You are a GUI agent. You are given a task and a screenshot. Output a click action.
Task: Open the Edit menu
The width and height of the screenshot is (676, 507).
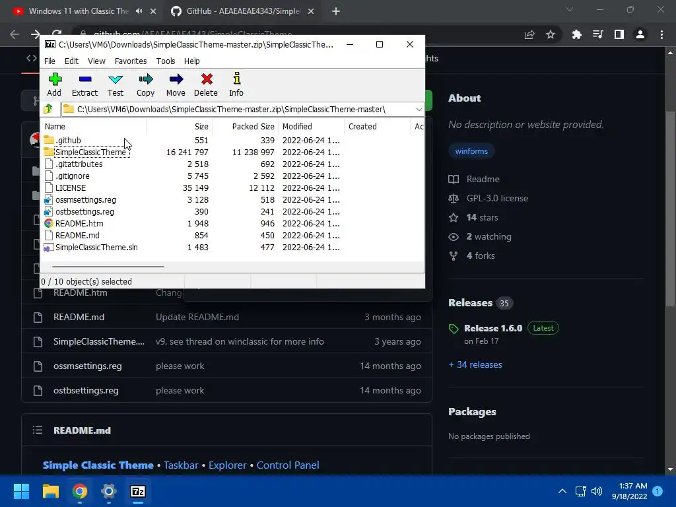click(71, 61)
